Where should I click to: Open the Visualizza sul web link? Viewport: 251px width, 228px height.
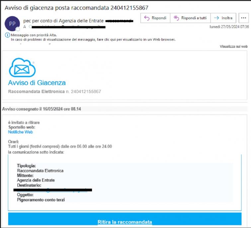[x=233, y=47]
